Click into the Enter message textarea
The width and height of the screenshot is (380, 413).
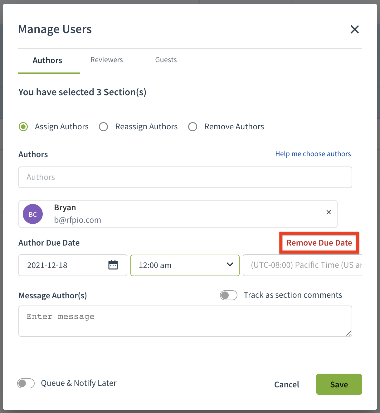[185, 321]
